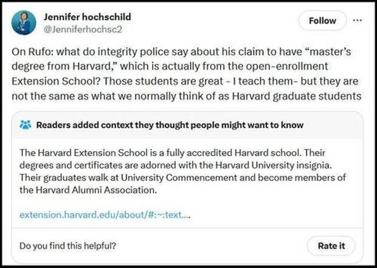Open Jennifer hochschild's profile avatar
377x268 pixels.
tap(24, 23)
